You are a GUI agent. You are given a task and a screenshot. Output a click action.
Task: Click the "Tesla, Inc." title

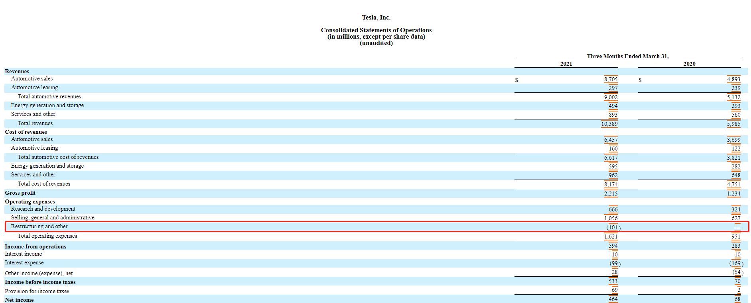coord(376,18)
